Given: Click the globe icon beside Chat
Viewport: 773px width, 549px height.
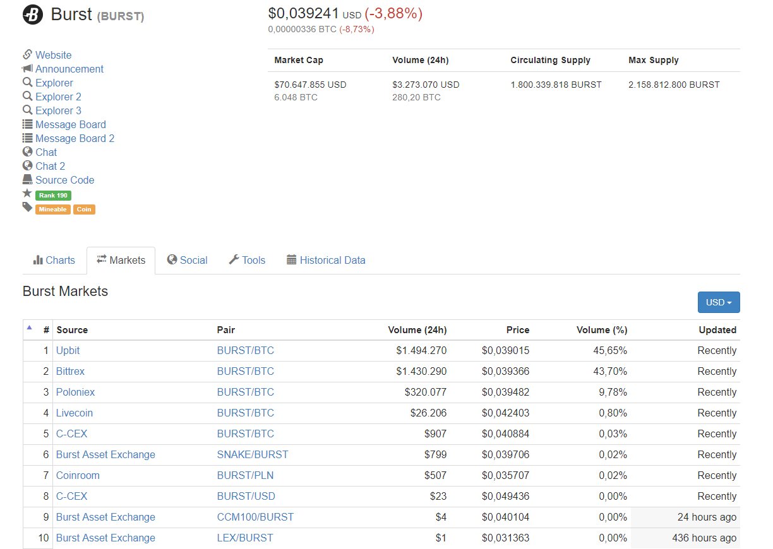Looking at the screenshot, I should pos(27,151).
